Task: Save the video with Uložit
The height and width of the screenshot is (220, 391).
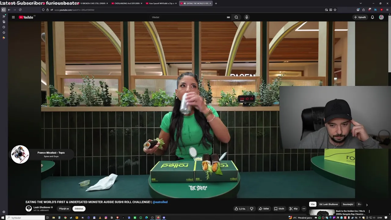Action: (x=279, y=209)
